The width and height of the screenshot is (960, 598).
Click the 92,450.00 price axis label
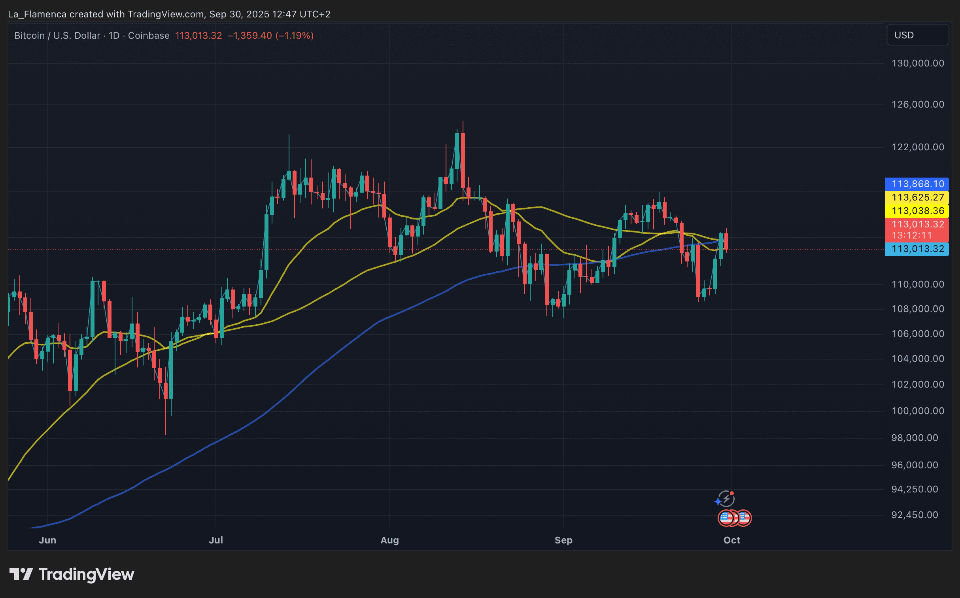(915, 515)
